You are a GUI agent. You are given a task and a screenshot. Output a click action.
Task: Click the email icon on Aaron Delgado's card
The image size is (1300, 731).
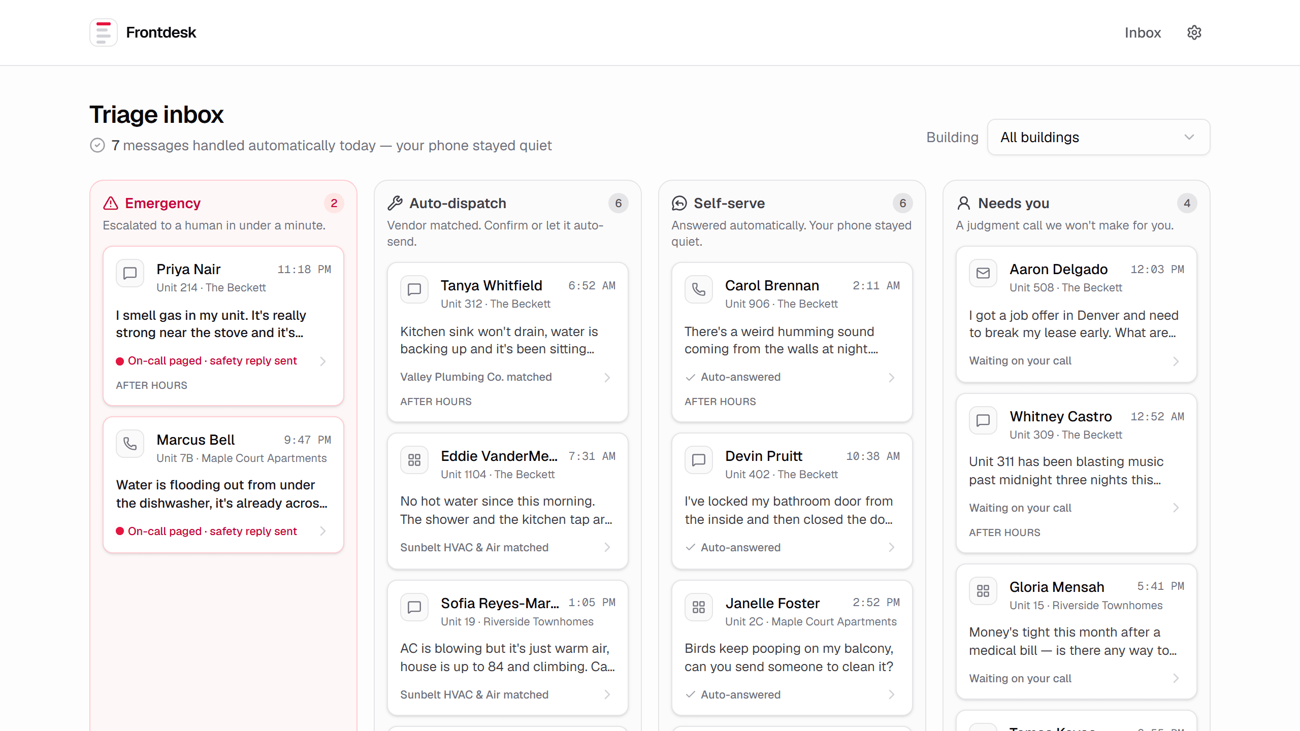pyautogui.click(x=983, y=273)
